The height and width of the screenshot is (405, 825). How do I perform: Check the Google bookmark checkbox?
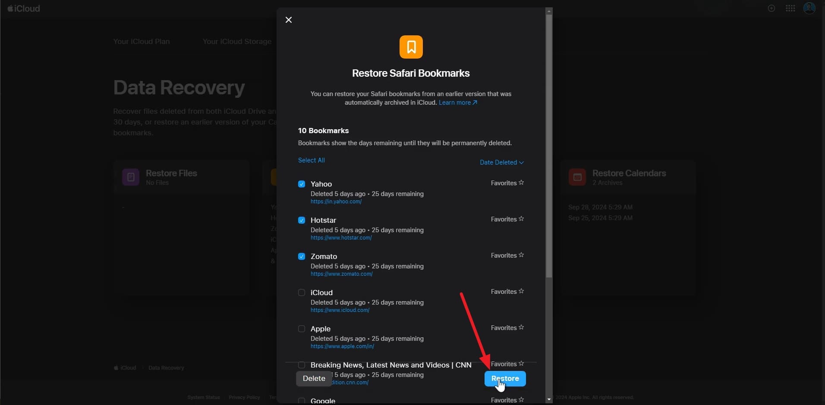[302, 401]
